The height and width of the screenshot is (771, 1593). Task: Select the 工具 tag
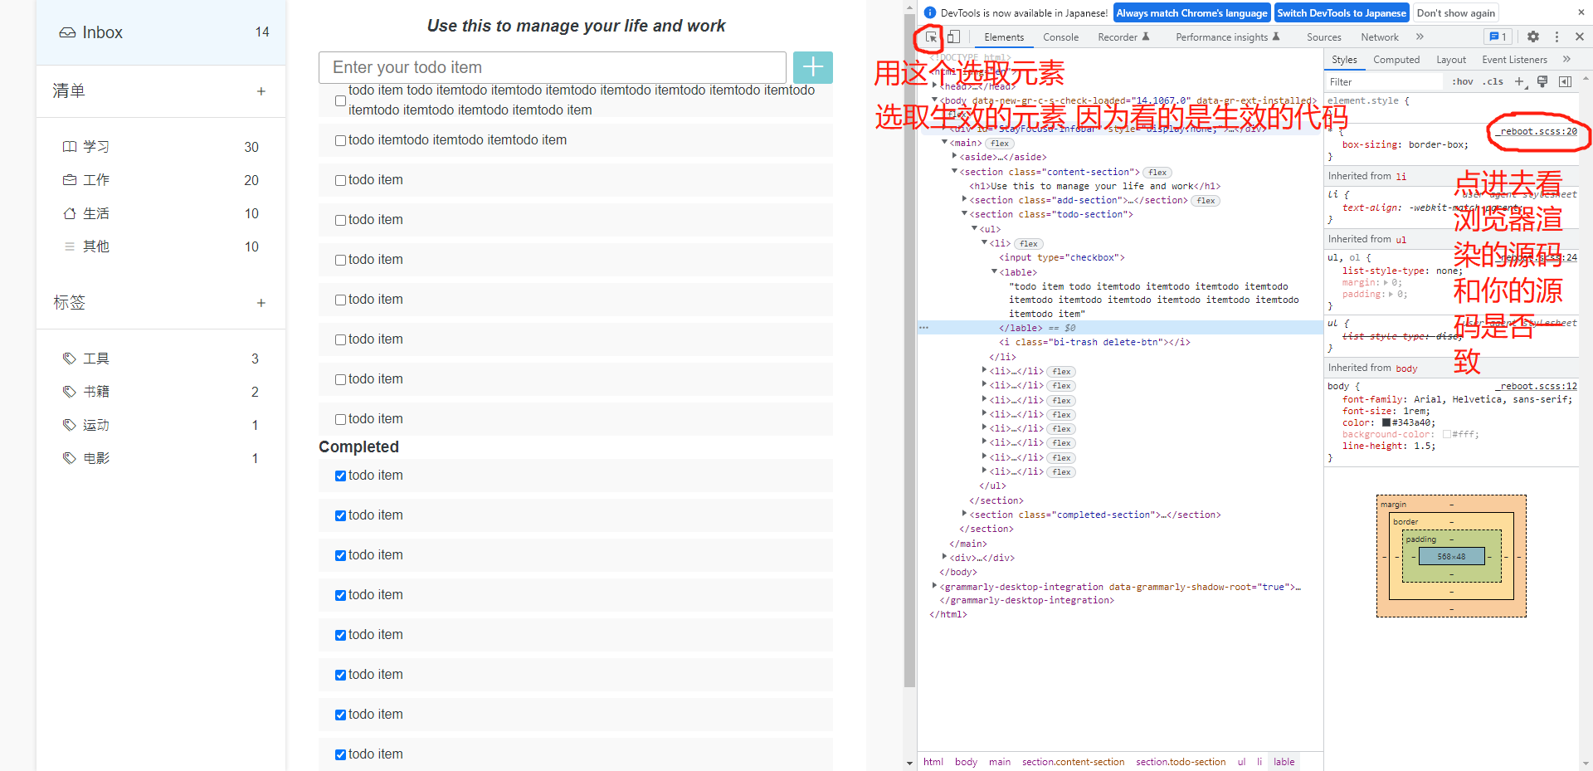click(161, 359)
